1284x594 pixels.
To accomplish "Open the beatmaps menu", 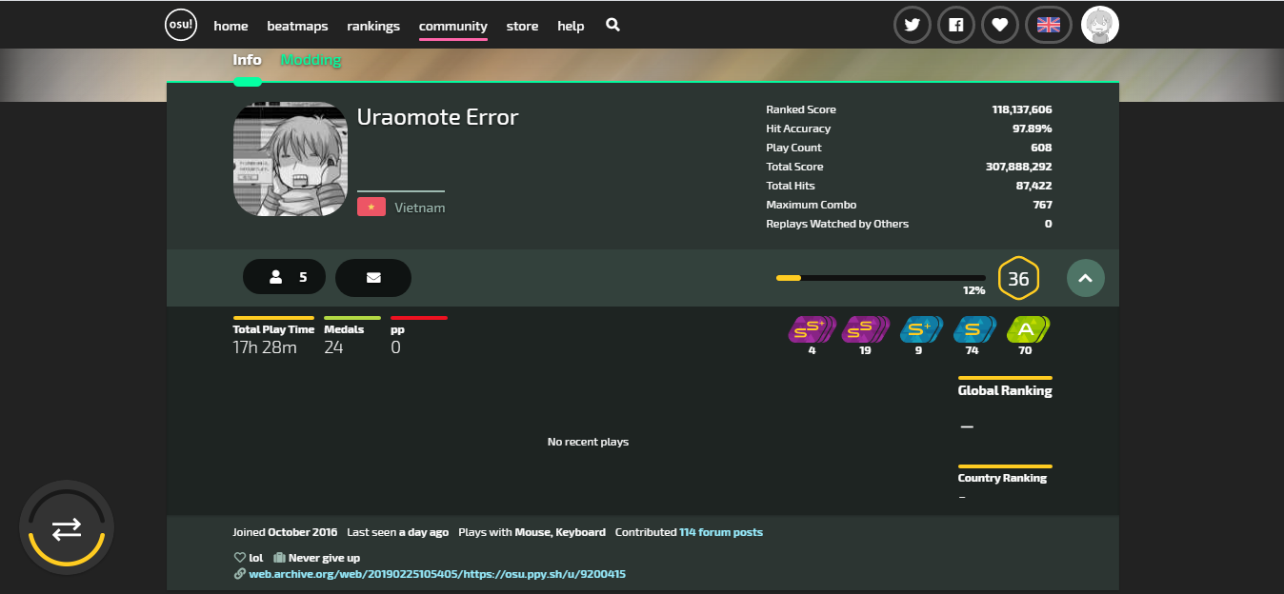I will click(x=297, y=26).
